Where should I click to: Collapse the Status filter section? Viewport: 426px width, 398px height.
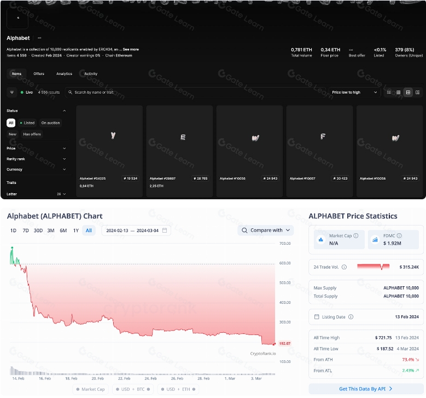tap(65, 111)
